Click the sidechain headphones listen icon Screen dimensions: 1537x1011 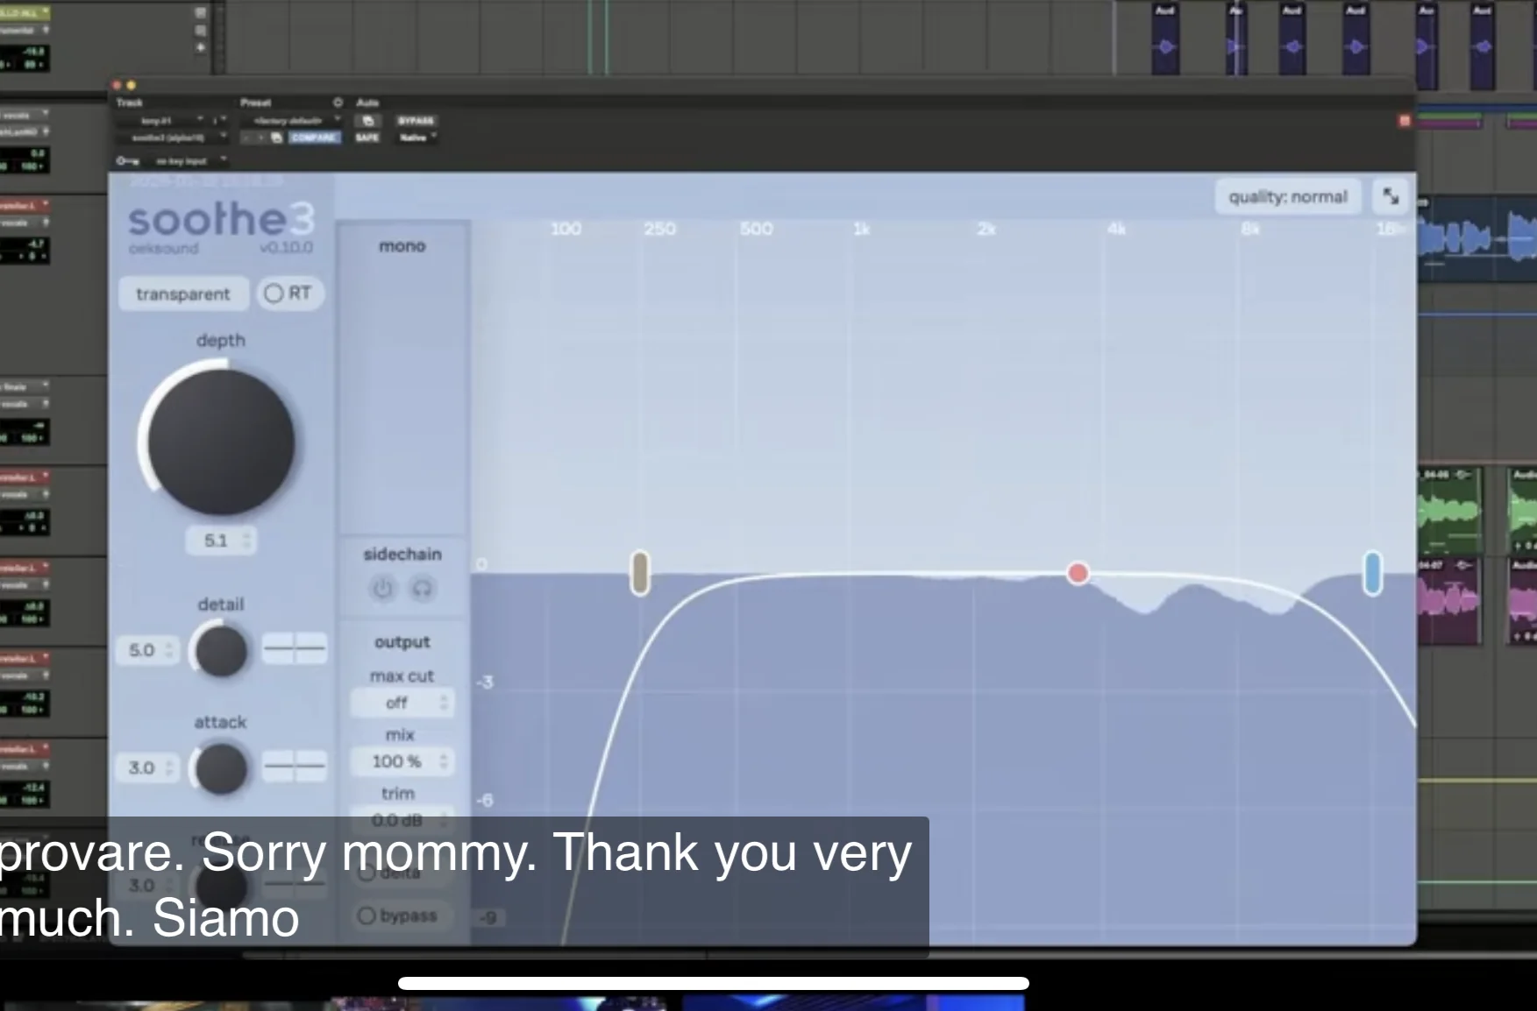tap(423, 589)
